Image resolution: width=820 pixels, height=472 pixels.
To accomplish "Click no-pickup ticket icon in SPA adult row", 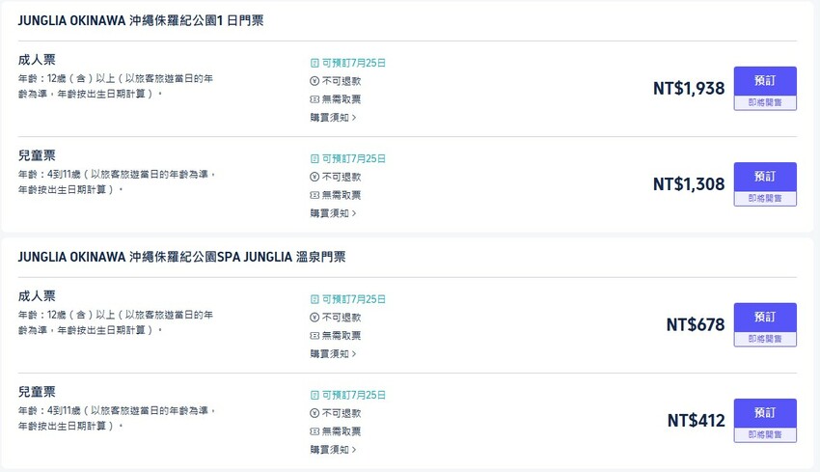I will click(x=314, y=336).
